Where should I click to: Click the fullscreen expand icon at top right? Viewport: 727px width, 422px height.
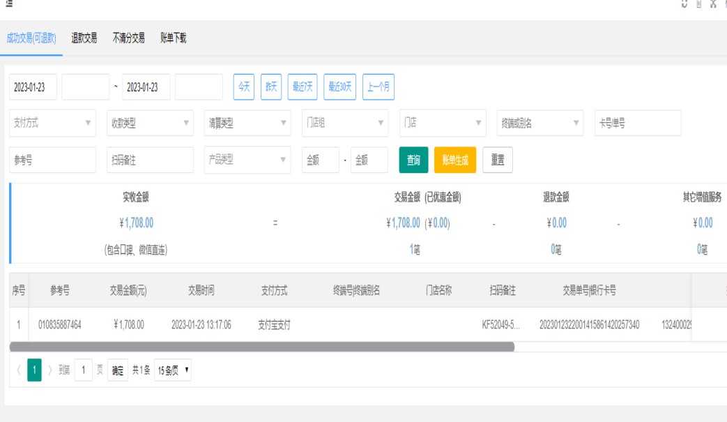point(712,4)
